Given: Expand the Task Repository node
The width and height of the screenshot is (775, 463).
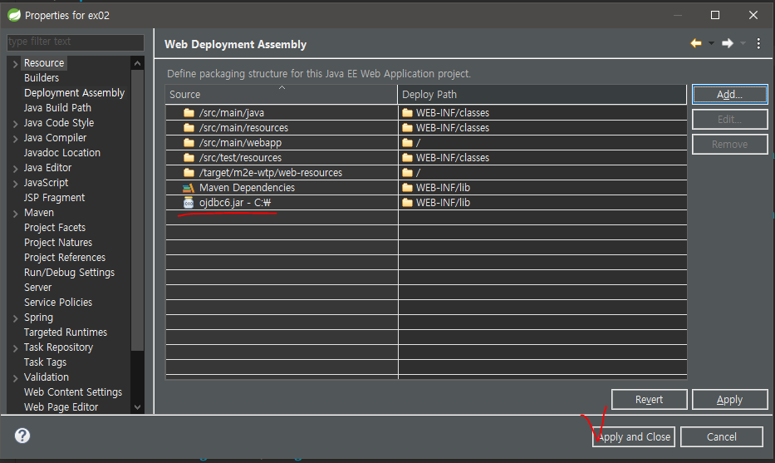Looking at the screenshot, I should (x=15, y=347).
